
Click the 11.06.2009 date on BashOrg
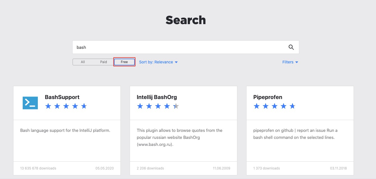click(221, 168)
